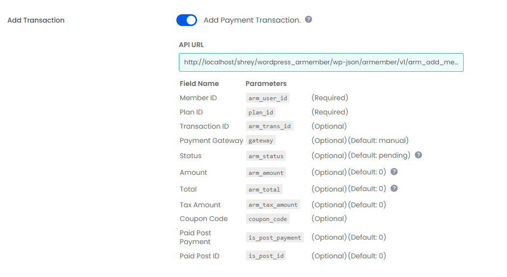Select the arm_tax_amount parameter code

(x=273, y=205)
